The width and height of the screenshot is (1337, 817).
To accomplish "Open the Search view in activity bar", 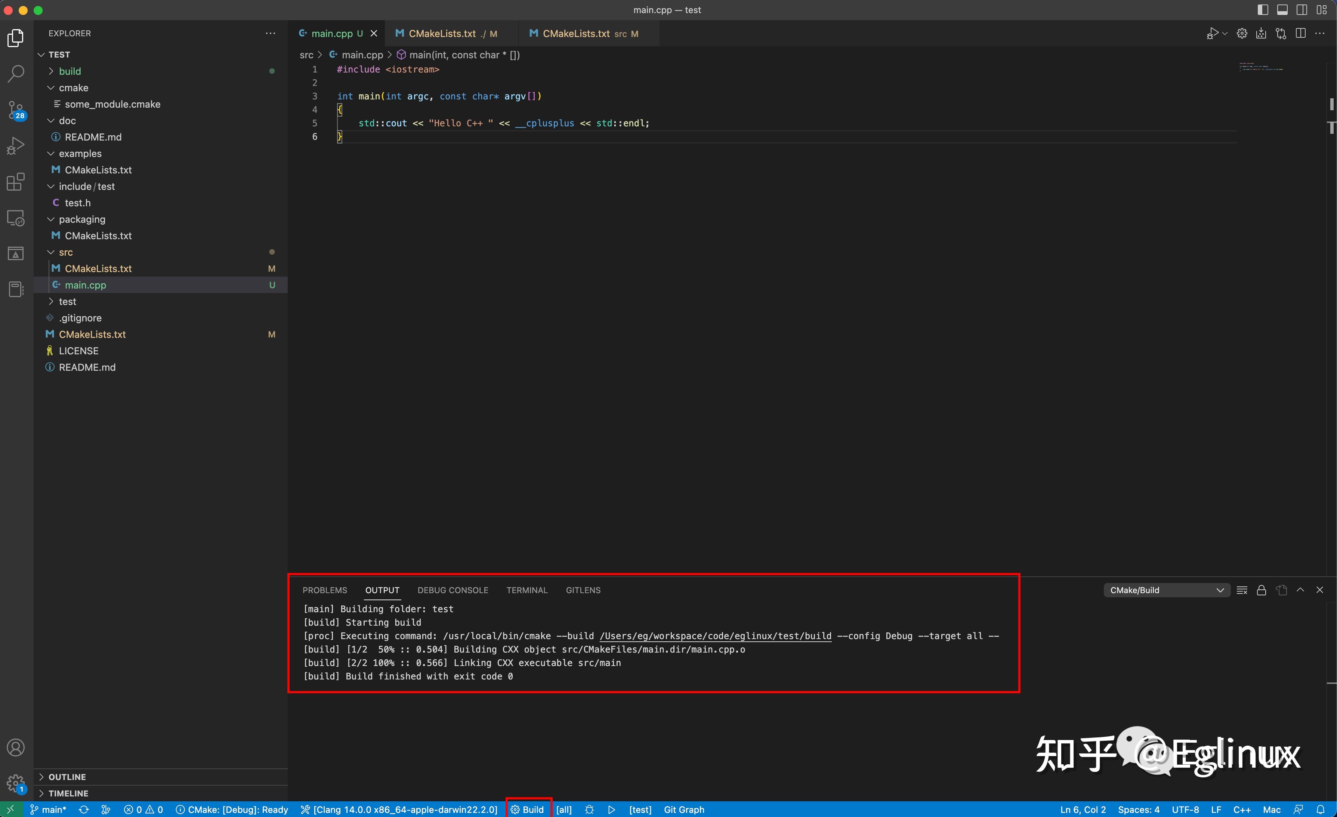I will click(x=16, y=73).
